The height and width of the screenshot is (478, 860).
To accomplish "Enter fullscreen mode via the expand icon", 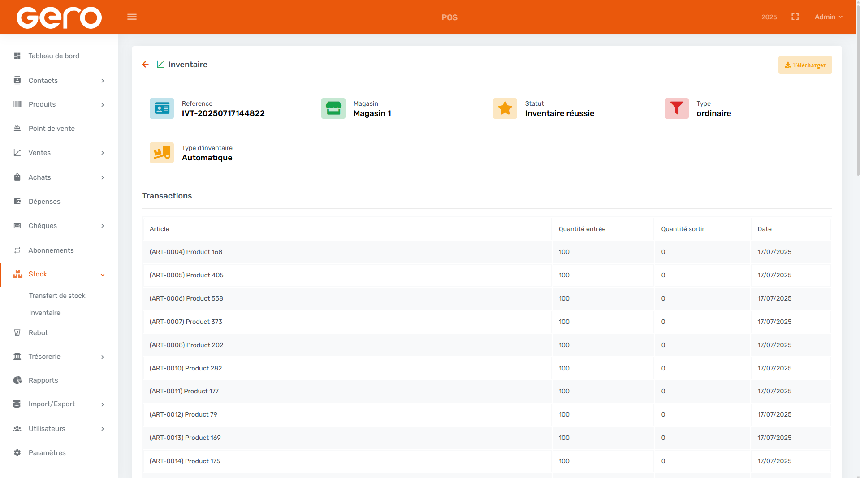I will tap(795, 17).
